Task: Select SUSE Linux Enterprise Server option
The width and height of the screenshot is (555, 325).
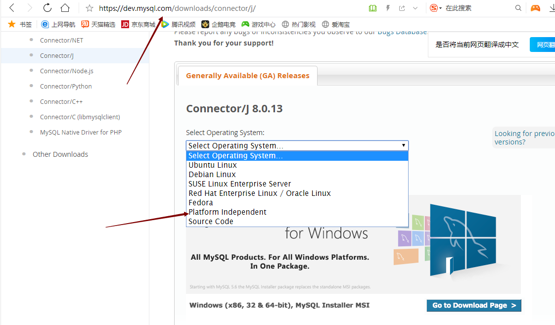Action: point(297,184)
